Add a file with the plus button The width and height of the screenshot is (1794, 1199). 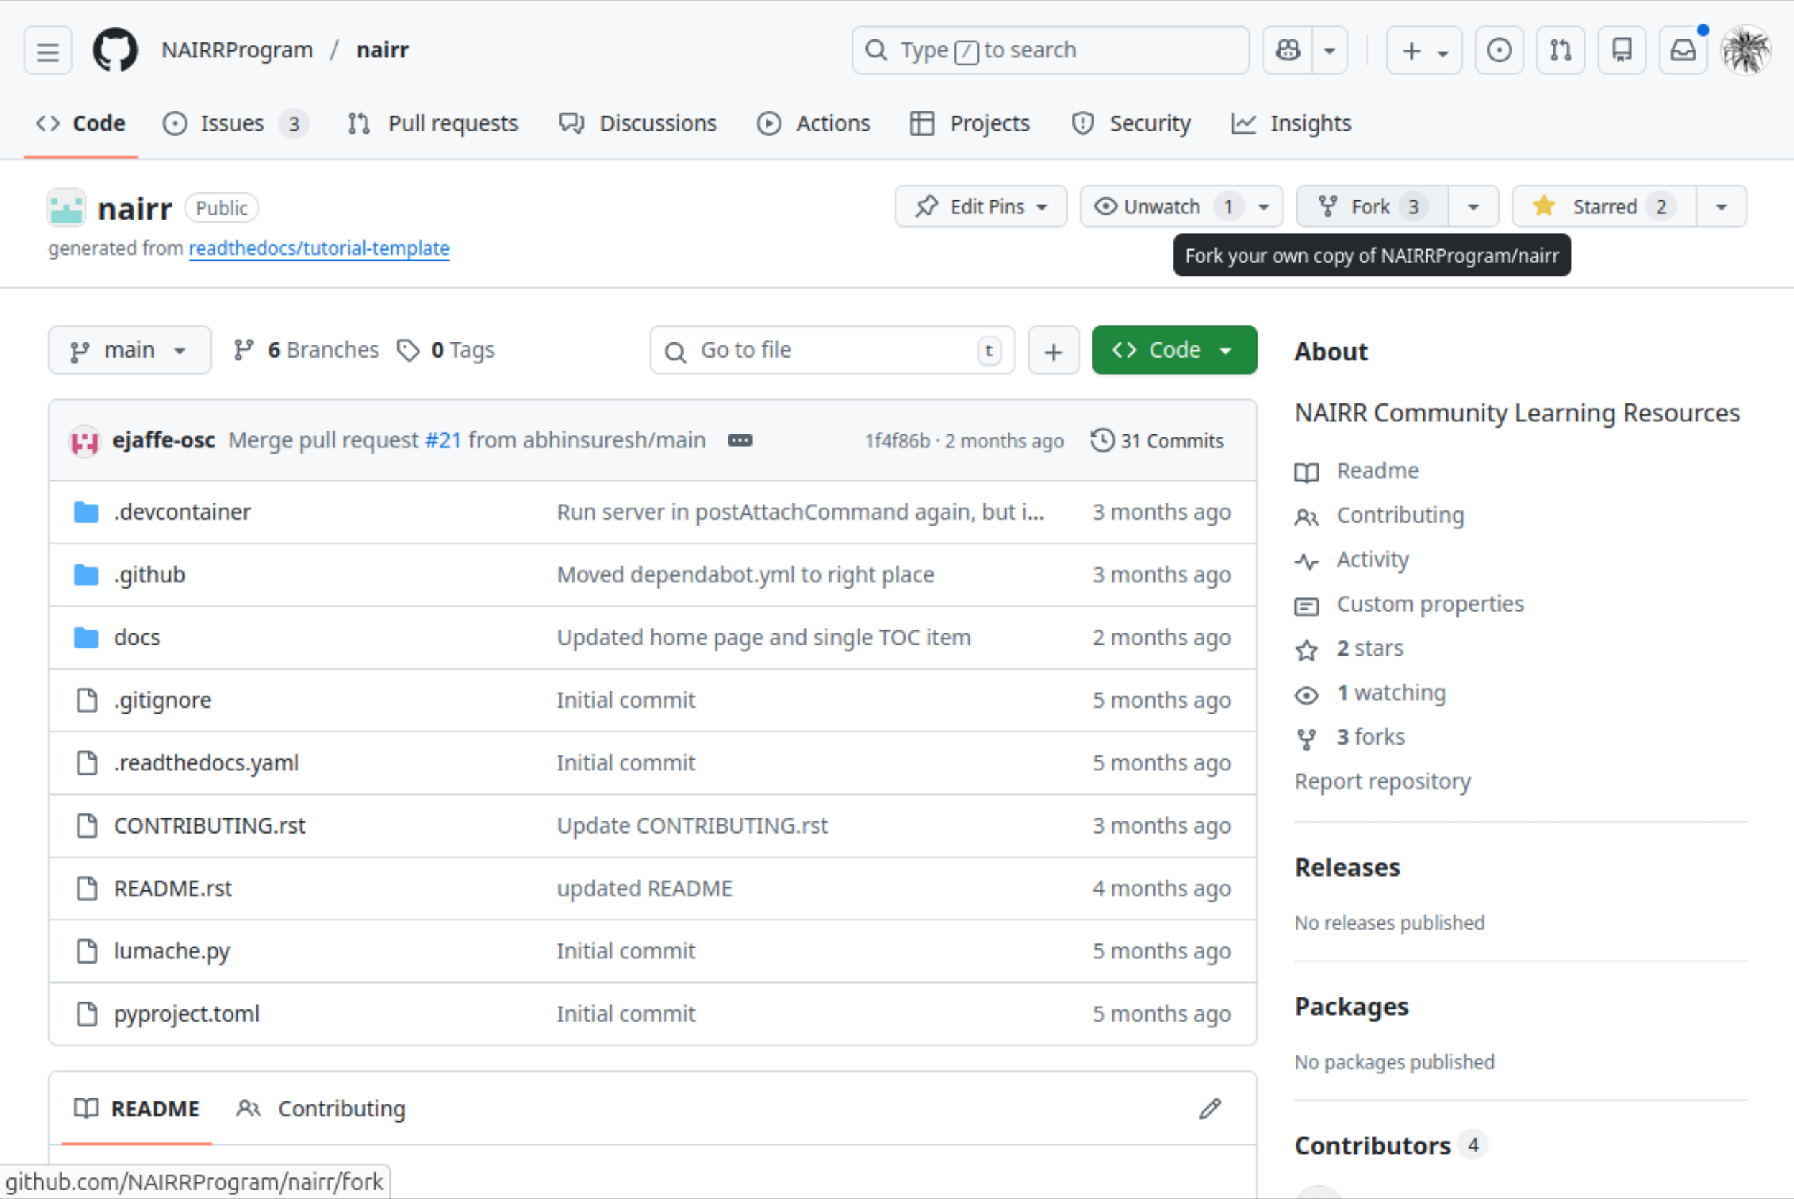point(1053,350)
